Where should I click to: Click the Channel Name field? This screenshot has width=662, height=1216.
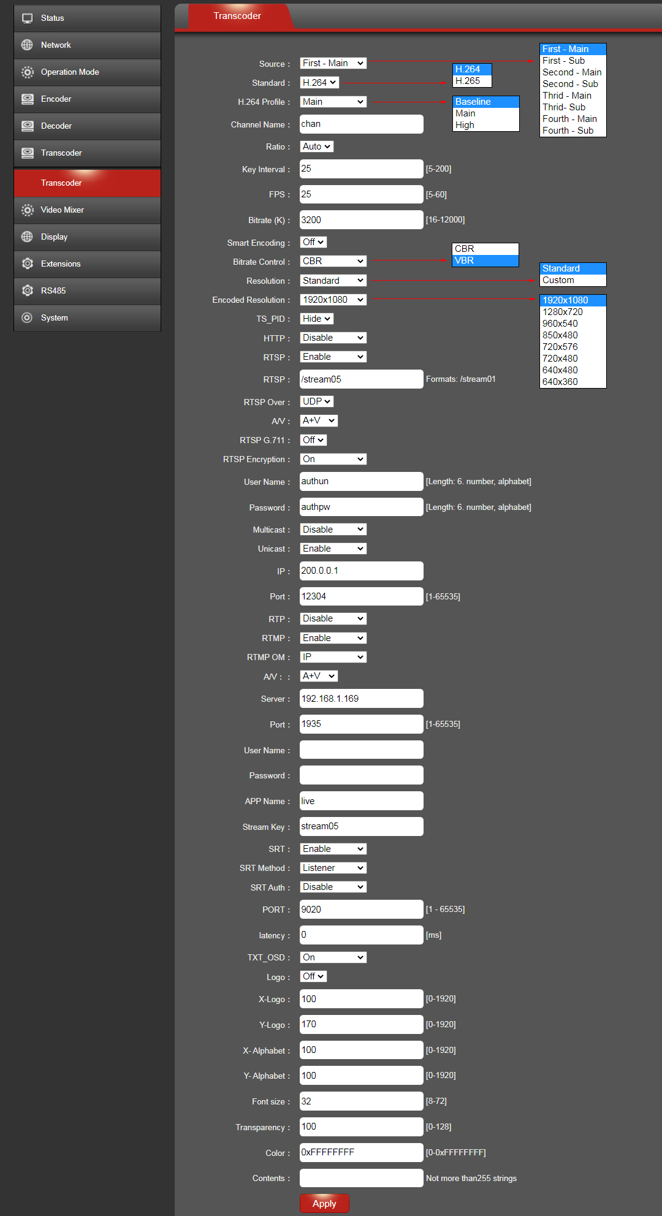362,124
